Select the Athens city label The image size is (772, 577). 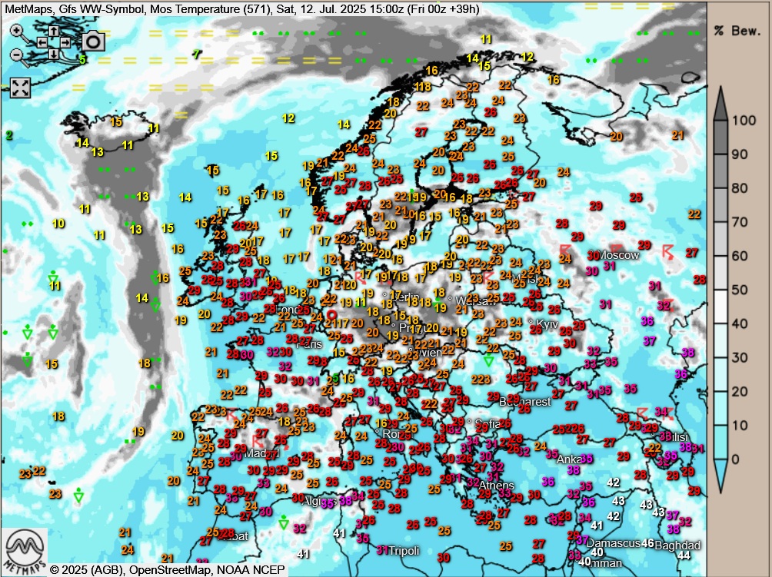pyautogui.click(x=496, y=486)
